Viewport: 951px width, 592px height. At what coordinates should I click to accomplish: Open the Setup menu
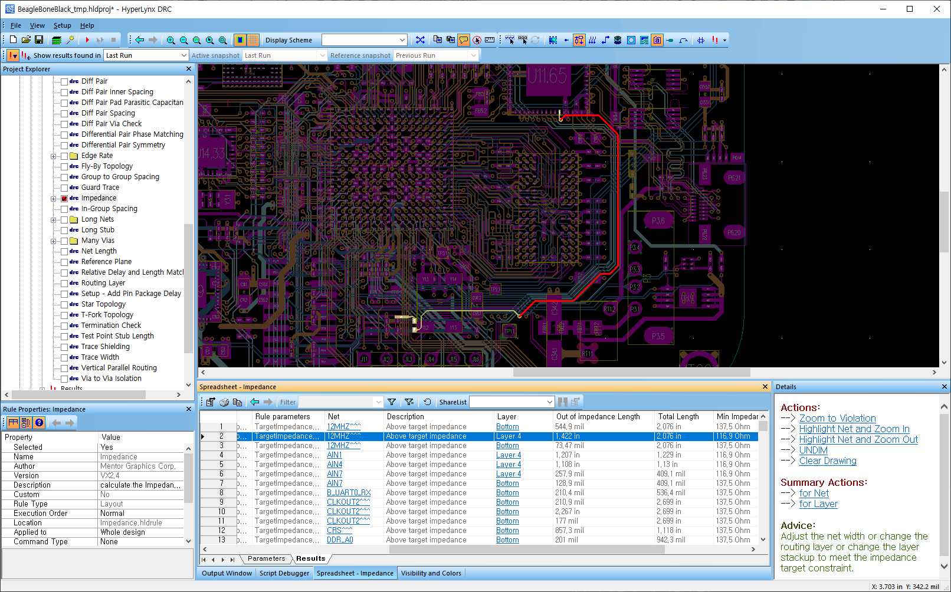pos(62,25)
